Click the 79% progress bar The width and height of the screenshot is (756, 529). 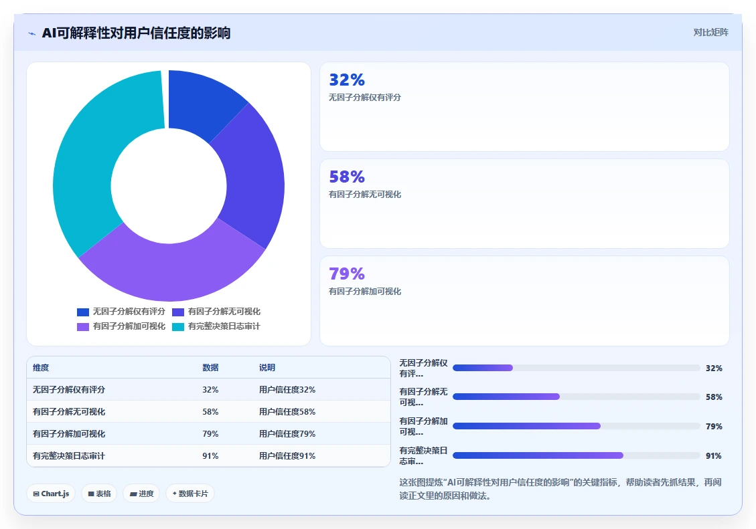576,426
